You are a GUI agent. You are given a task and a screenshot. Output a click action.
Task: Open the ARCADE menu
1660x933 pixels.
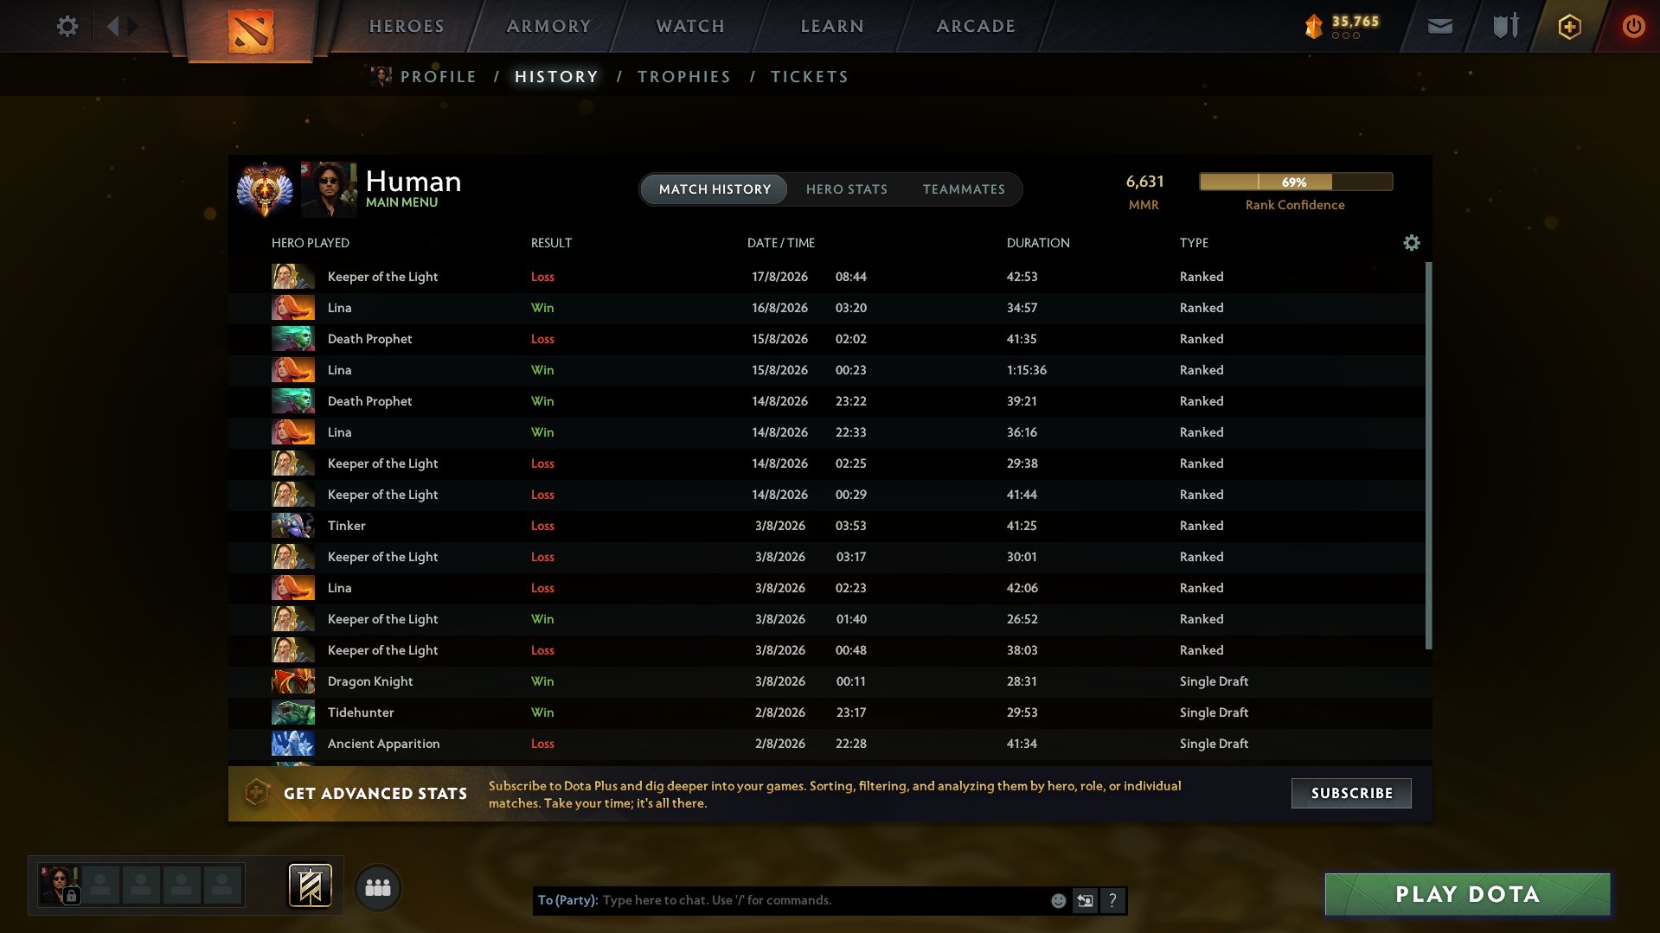pyautogui.click(x=976, y=26)
